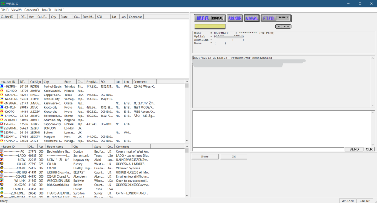The image size is (377, 203).
Task: Click the room icon for LADO room
Action: (2, 155)
